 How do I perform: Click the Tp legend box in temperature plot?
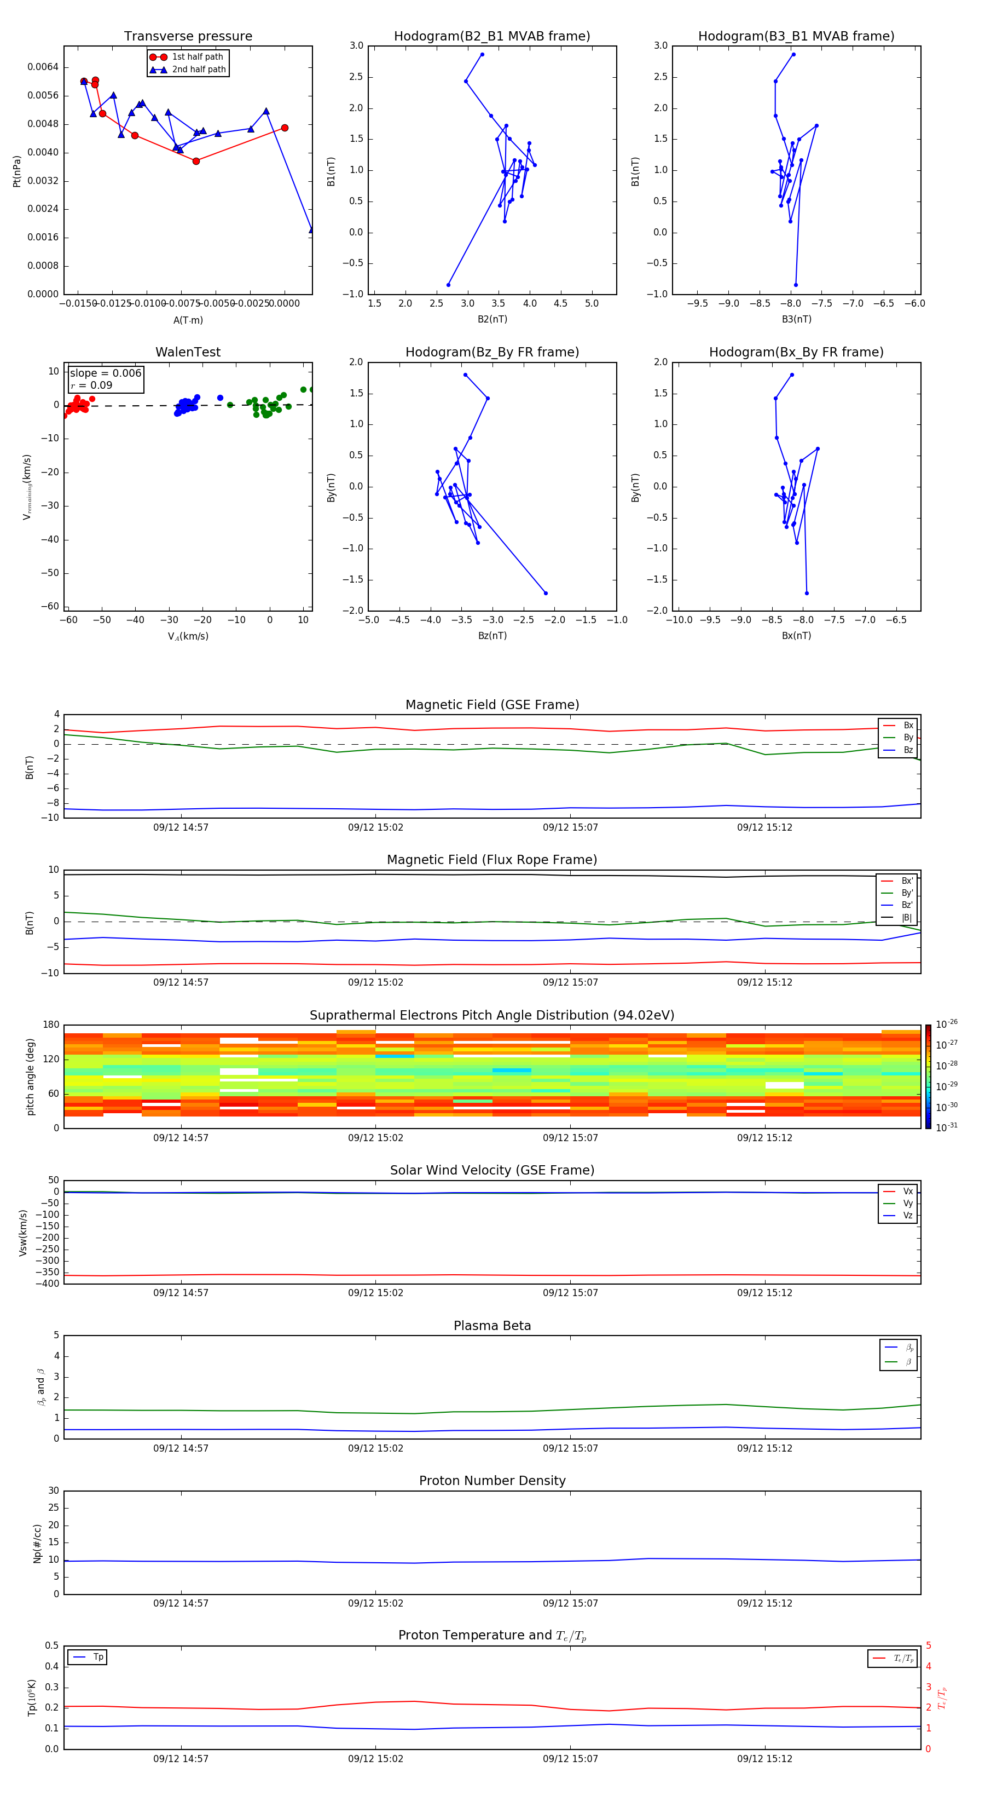coord(88,1657)
